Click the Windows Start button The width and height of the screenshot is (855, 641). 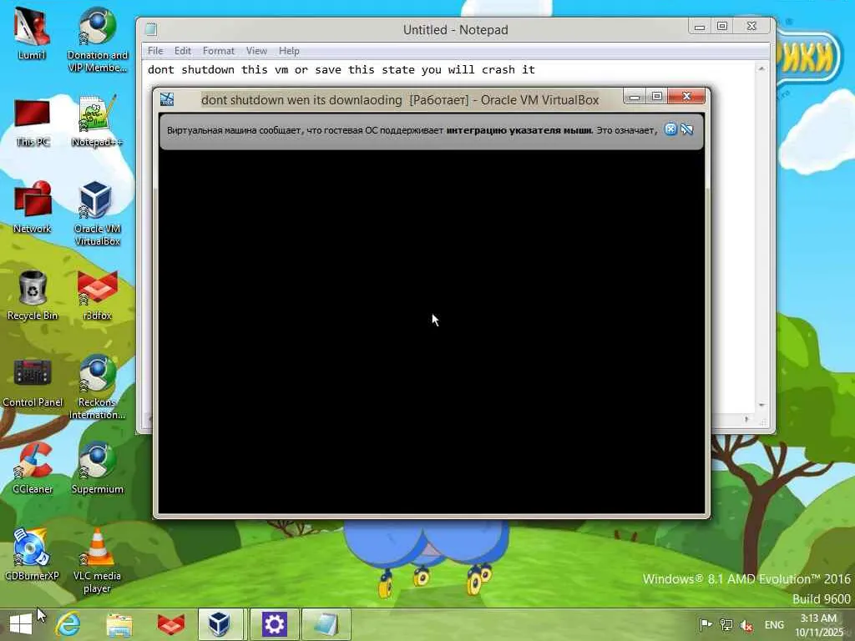click(x=21, y=624)
